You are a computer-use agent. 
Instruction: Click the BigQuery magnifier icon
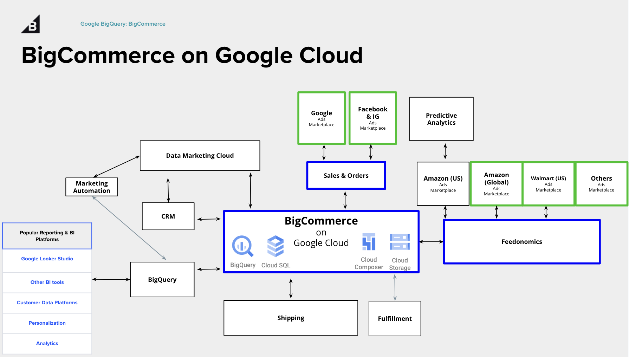coord(242,246)
